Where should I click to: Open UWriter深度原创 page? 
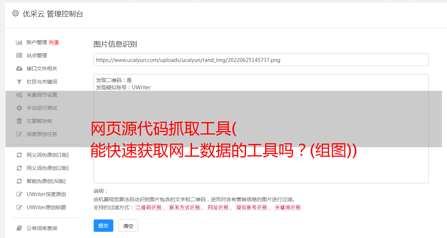[46, 194]
